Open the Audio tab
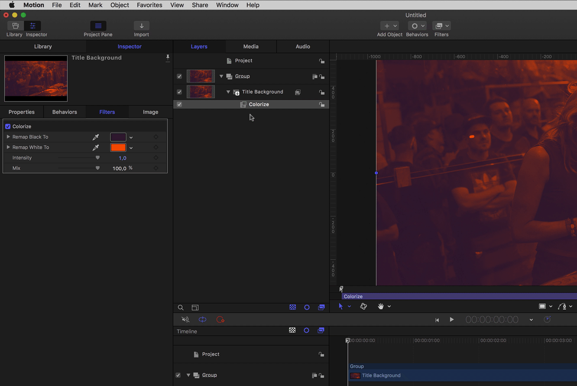577x386 pixels. (303, 46)
